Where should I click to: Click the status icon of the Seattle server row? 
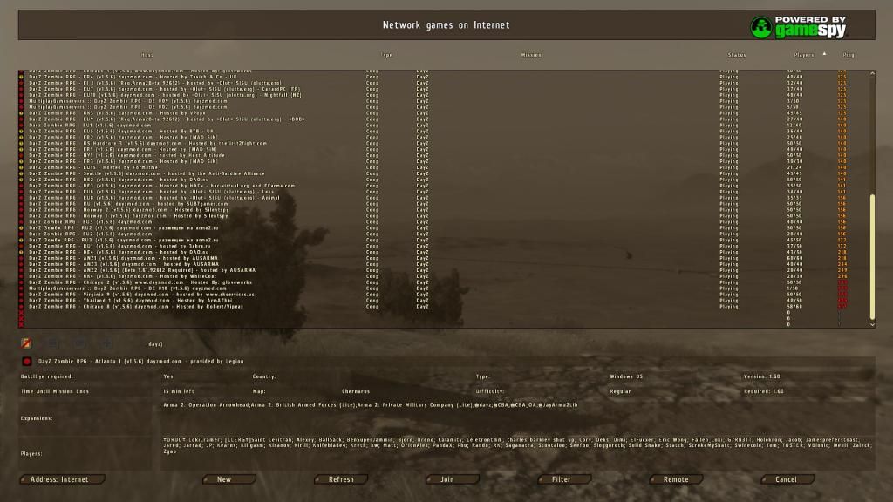coord(21,173)
